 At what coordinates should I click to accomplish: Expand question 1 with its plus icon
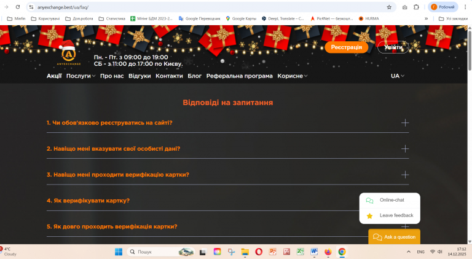[x=405, y=123]
